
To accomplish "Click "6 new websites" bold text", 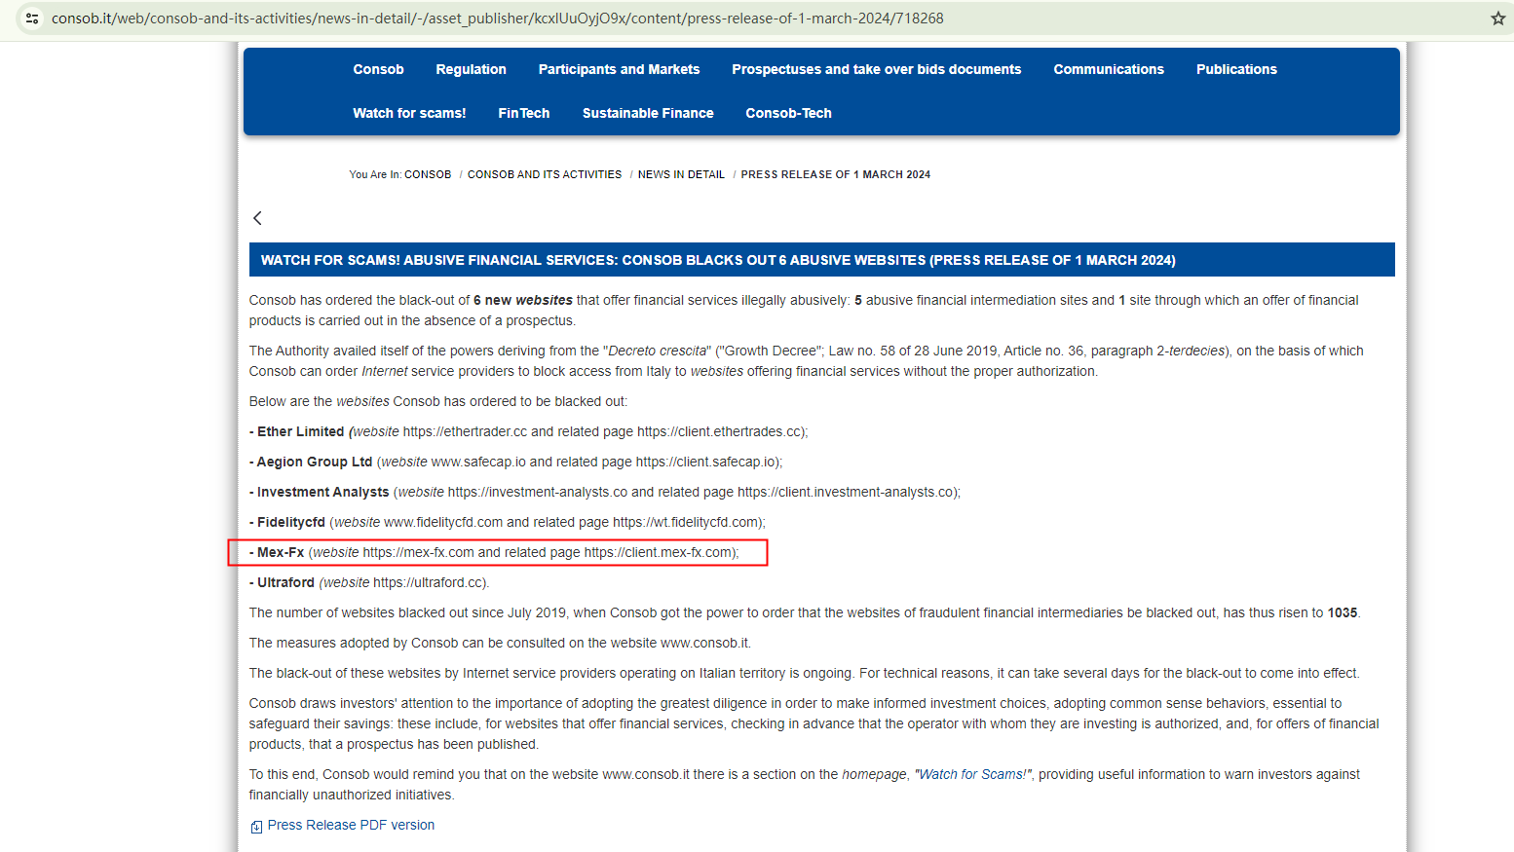I will [523, 300].
